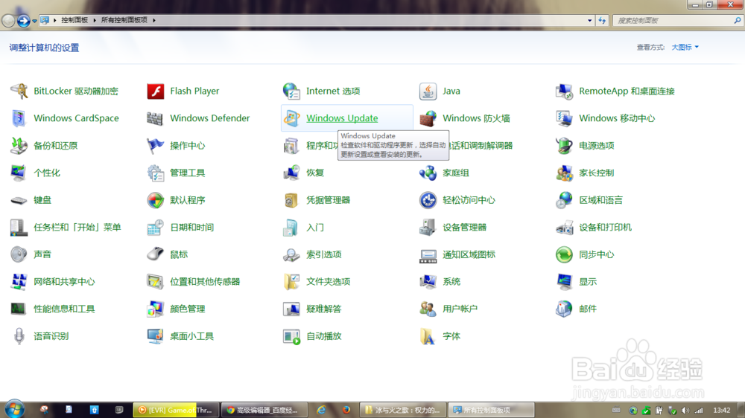This screenshot has height=418, width=745.
Task: Click the address bar refresh button
Action: coord(602,20)
